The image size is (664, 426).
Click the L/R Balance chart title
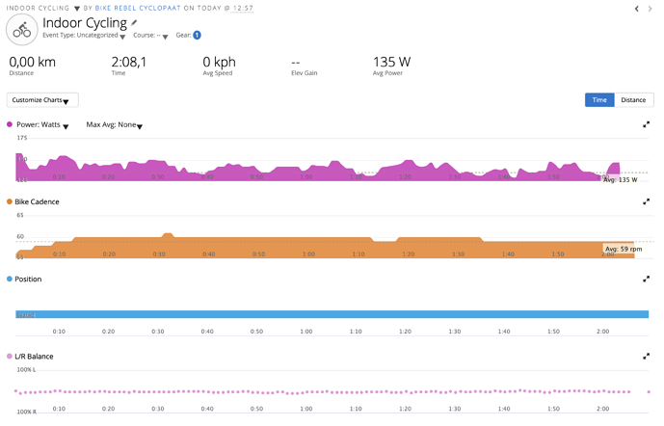tap(34, 357)
